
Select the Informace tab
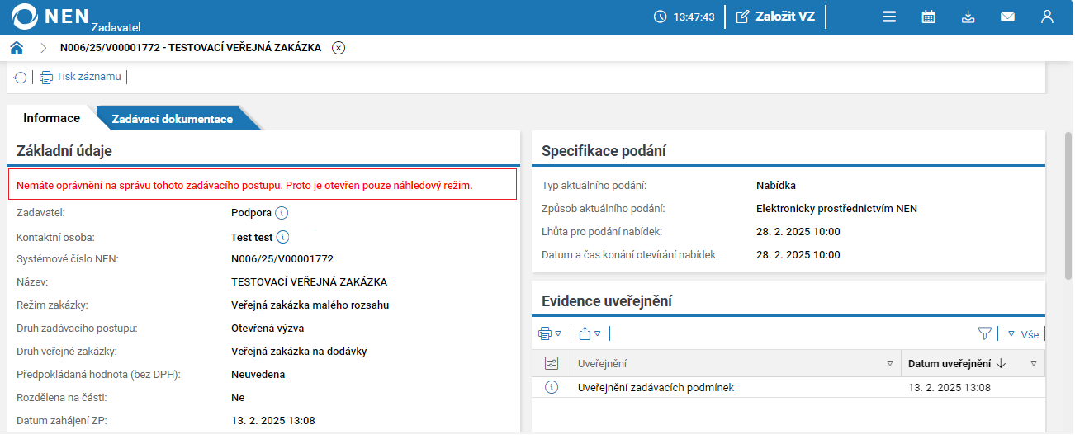[51, 118]
